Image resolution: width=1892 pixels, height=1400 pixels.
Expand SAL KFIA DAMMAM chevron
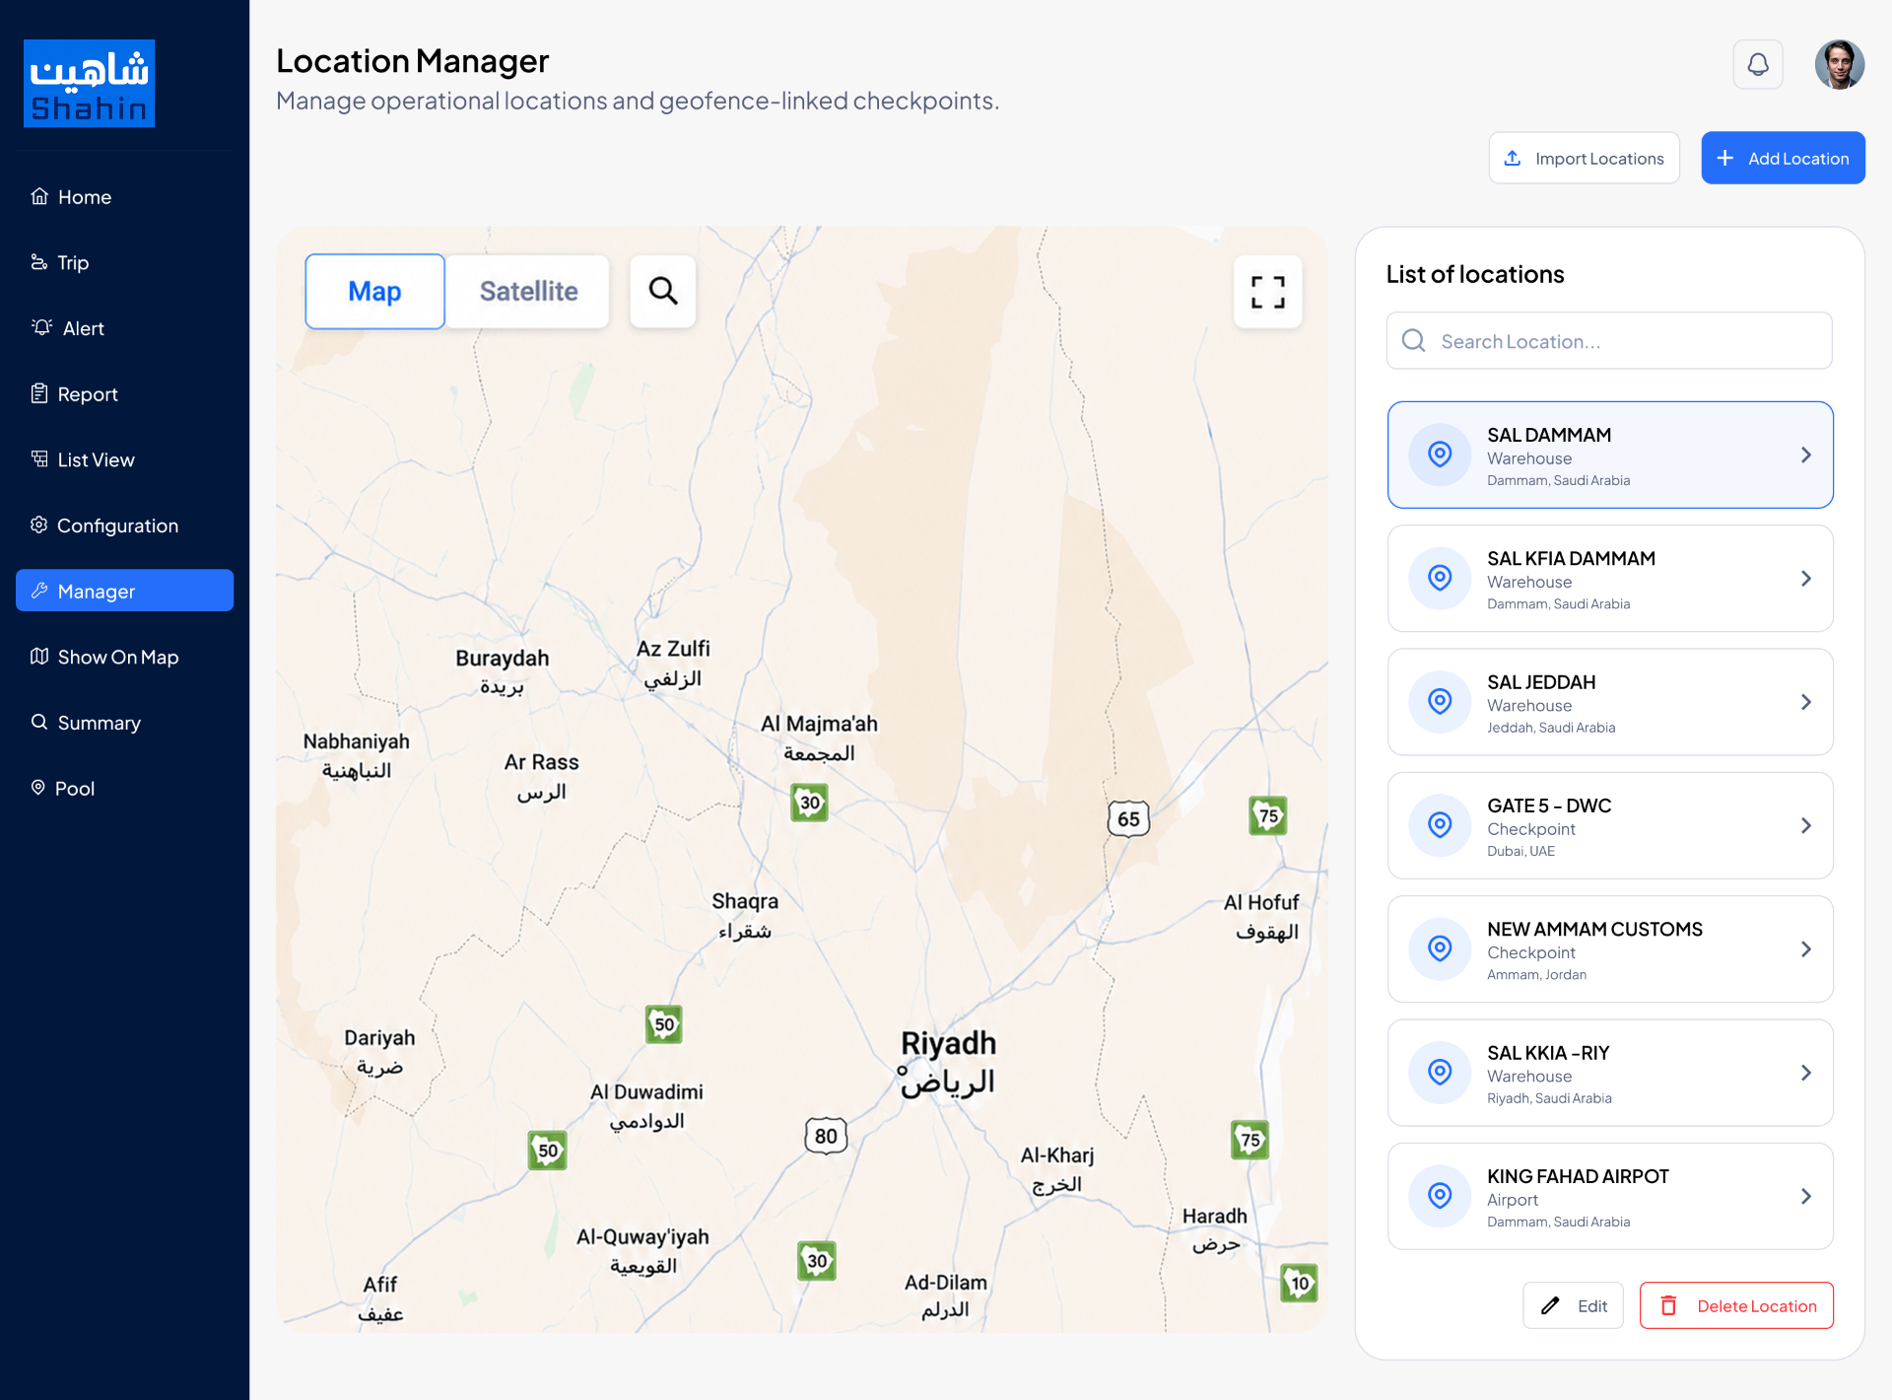click(1806, 579)
